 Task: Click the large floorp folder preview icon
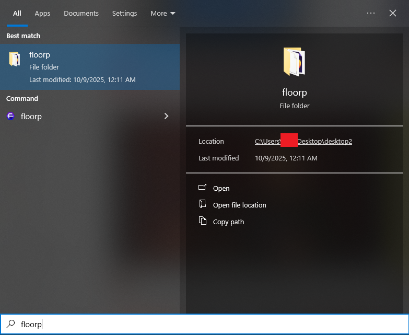click(x=294, y=62)
